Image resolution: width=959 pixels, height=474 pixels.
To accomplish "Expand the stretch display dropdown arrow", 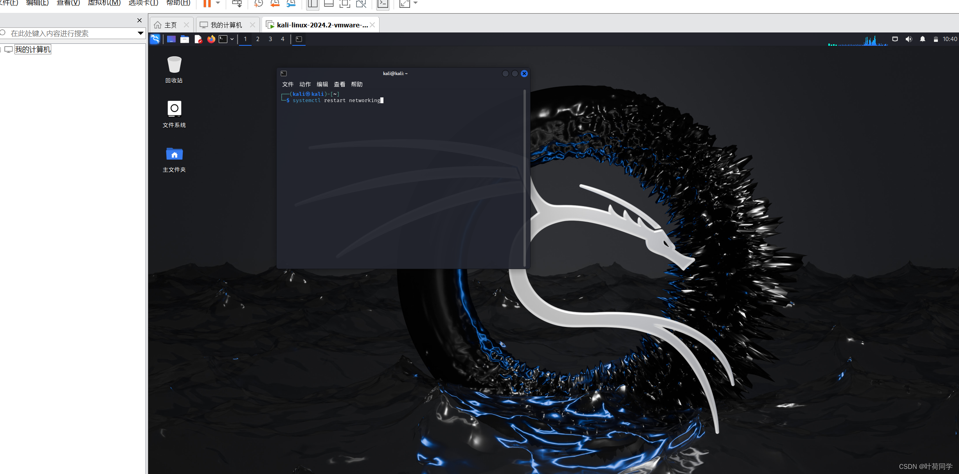I will tap(416, 3).
